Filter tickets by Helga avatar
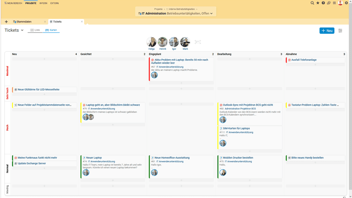 click(x=152, y=42)
